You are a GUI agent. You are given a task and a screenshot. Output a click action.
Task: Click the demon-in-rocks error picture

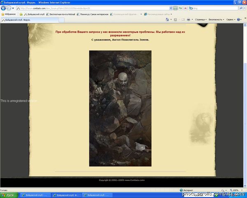tap(120, 108)
